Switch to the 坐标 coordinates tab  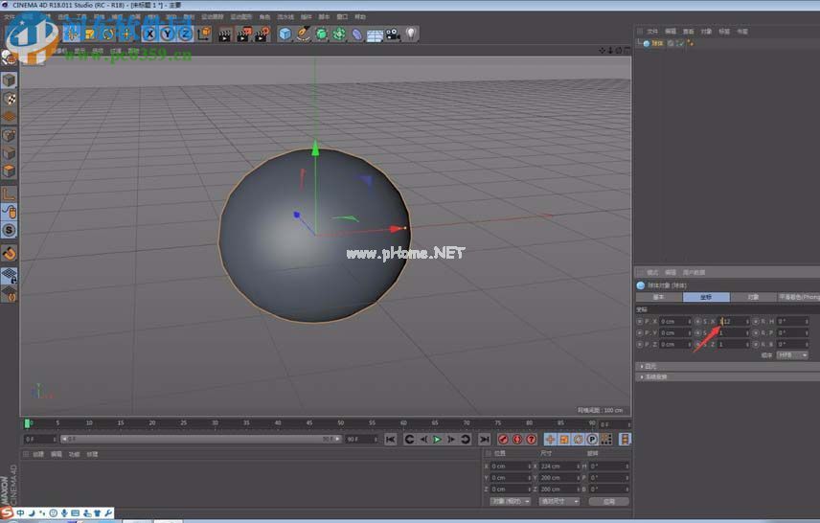[705, 297]
